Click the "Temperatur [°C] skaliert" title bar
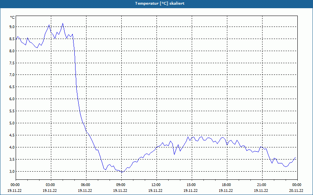313x195 pixels. (x=156, y=4)
